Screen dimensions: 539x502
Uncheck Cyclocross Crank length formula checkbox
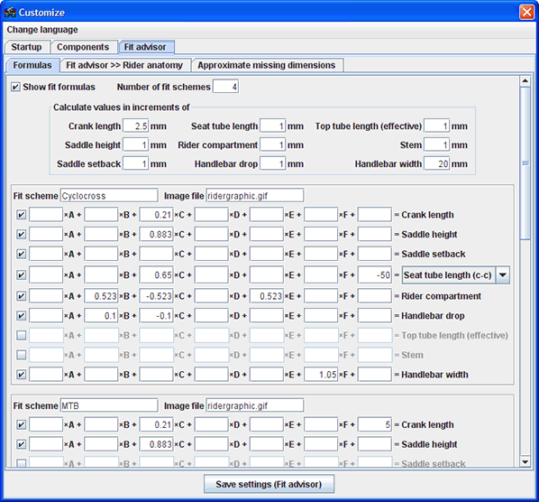point(21,215)
